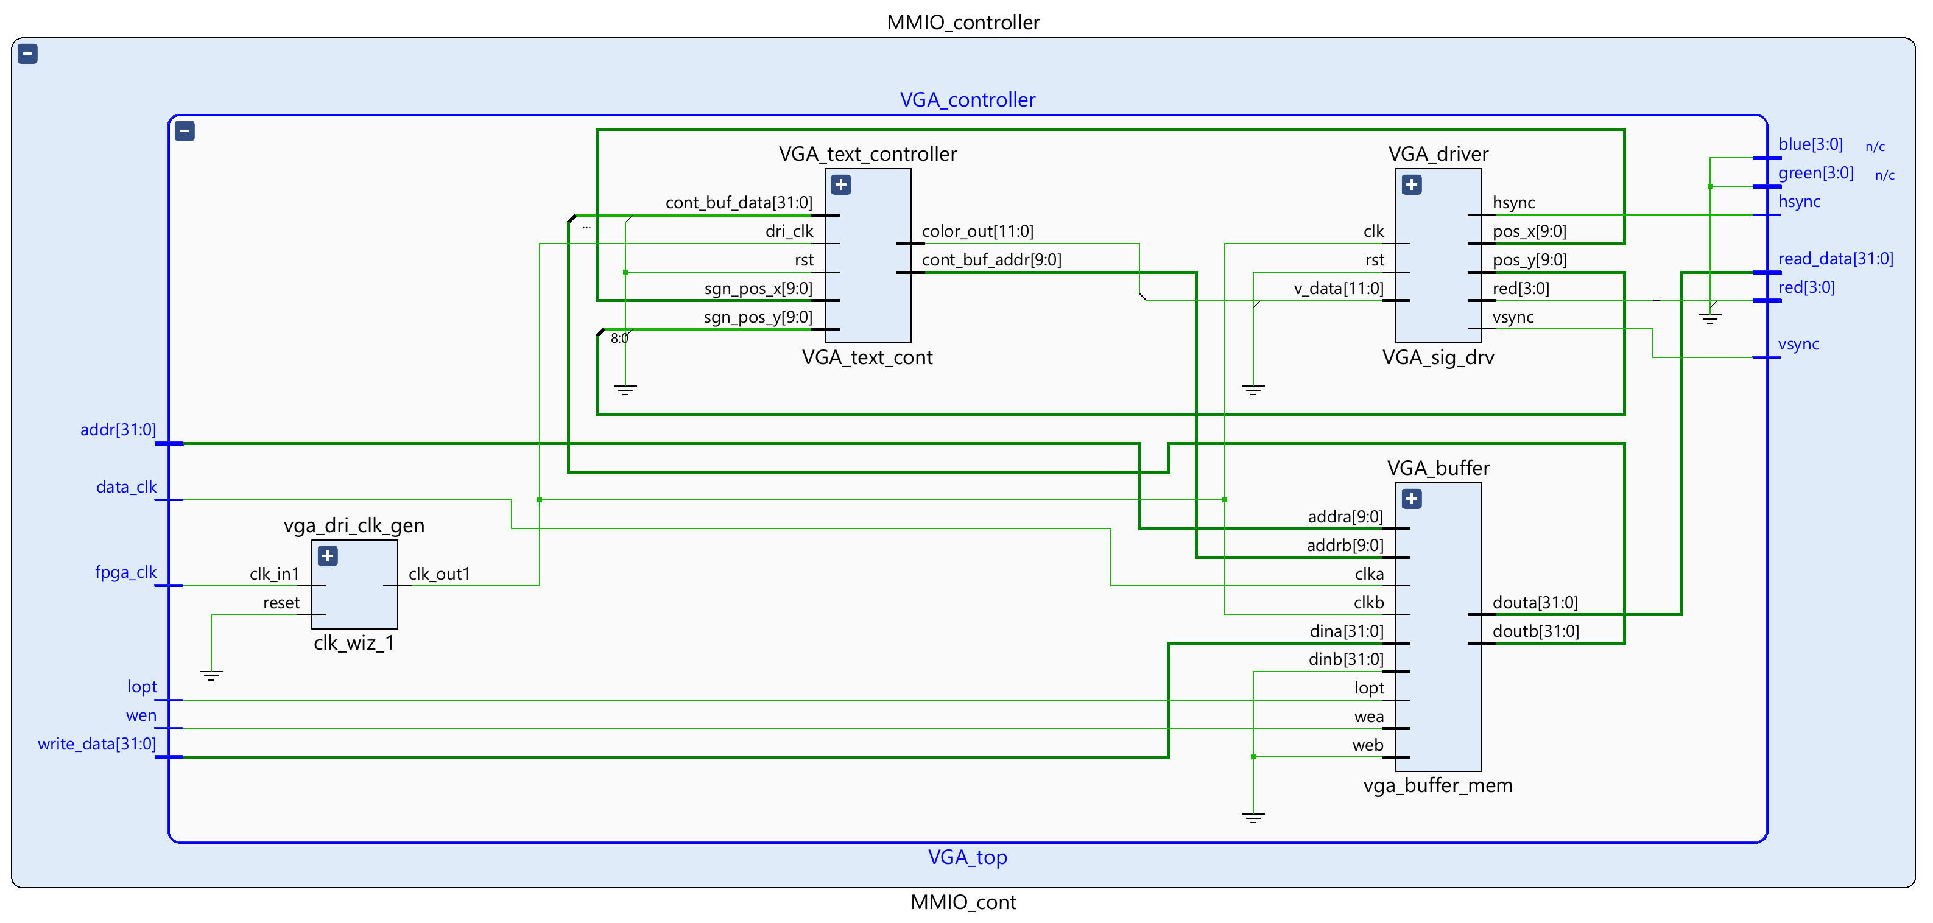Expand the VGA_driver module
1933x923 pixels.
pos(1412,184)
